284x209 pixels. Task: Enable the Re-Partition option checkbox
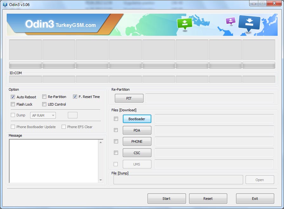pos(44,97)
